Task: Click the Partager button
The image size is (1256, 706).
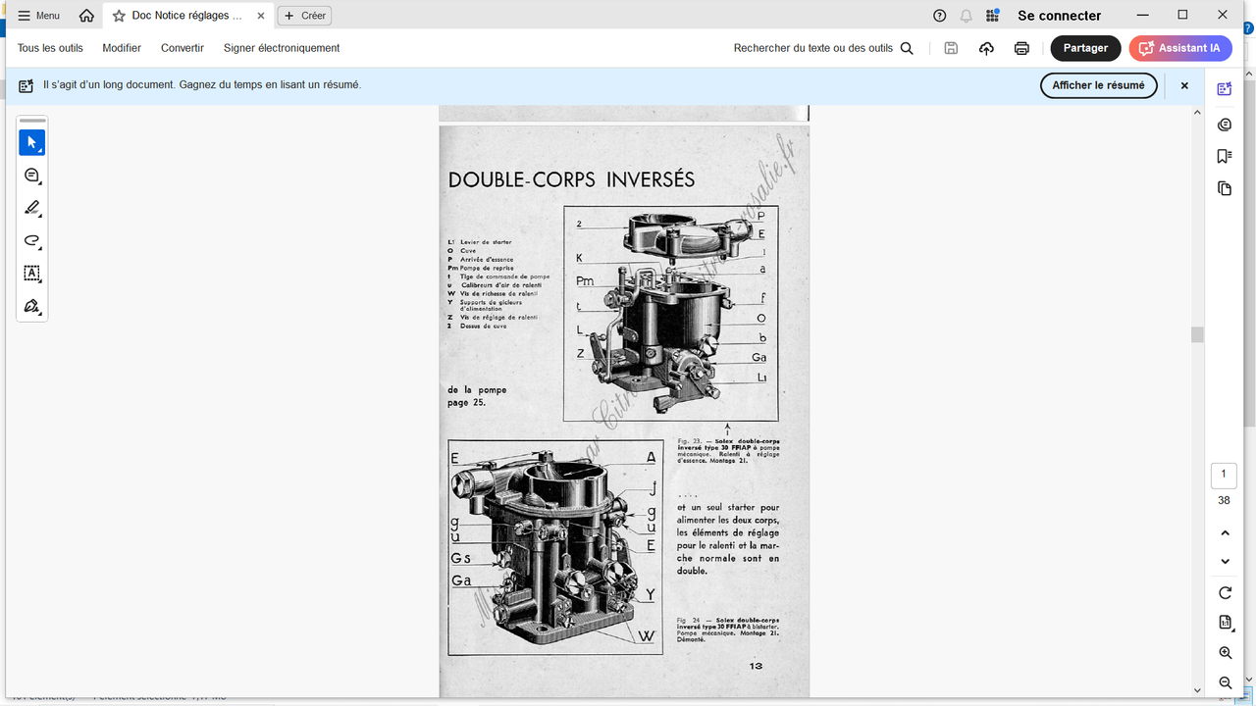Action: [x=1085, y=48]
